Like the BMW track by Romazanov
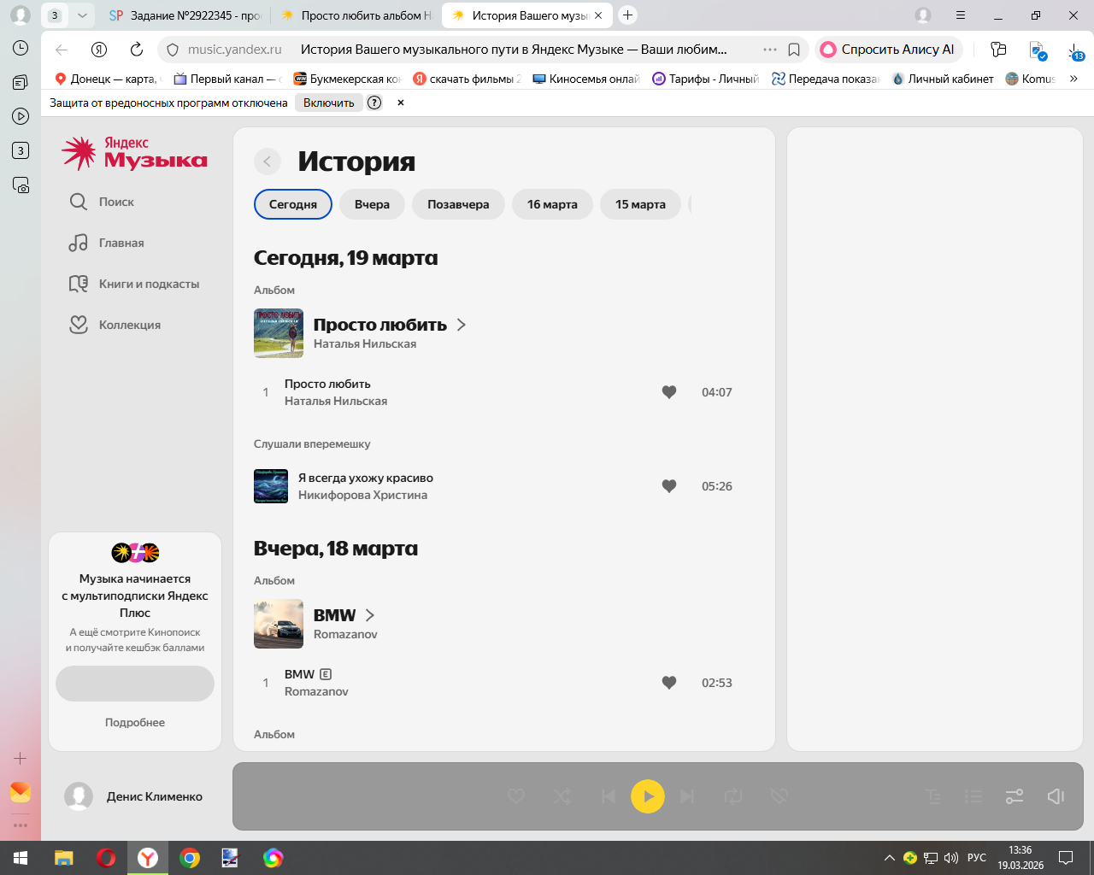The image size is (1094, 875). point(669,683)
